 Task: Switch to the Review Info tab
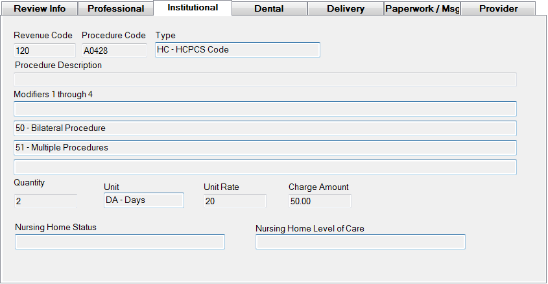coord(40,8)
